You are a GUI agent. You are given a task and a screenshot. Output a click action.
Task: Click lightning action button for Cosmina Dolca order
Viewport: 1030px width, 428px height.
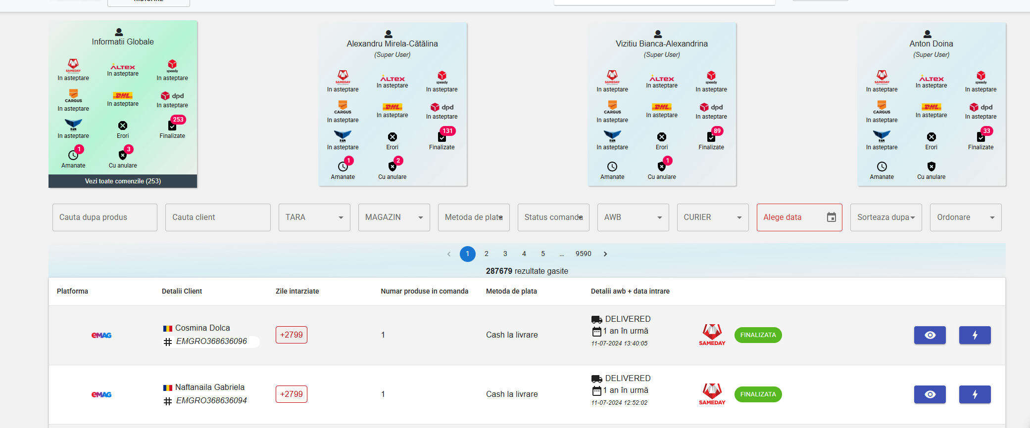click(975, 335)
